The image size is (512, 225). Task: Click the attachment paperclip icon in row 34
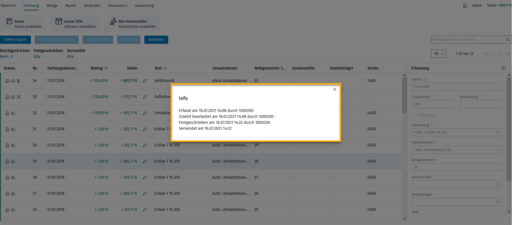point(18,81)
